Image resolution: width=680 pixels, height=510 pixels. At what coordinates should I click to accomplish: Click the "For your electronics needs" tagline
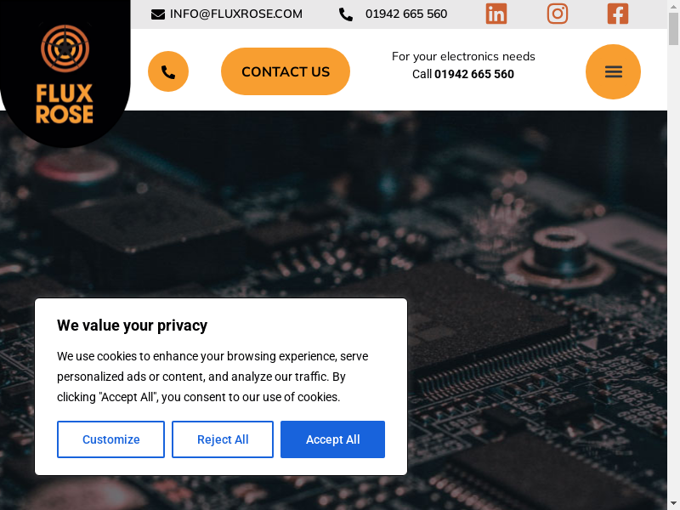pyautogui.click(x=463, y=56)
